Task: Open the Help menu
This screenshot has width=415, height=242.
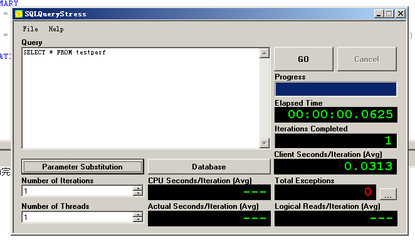Action: 56,29
